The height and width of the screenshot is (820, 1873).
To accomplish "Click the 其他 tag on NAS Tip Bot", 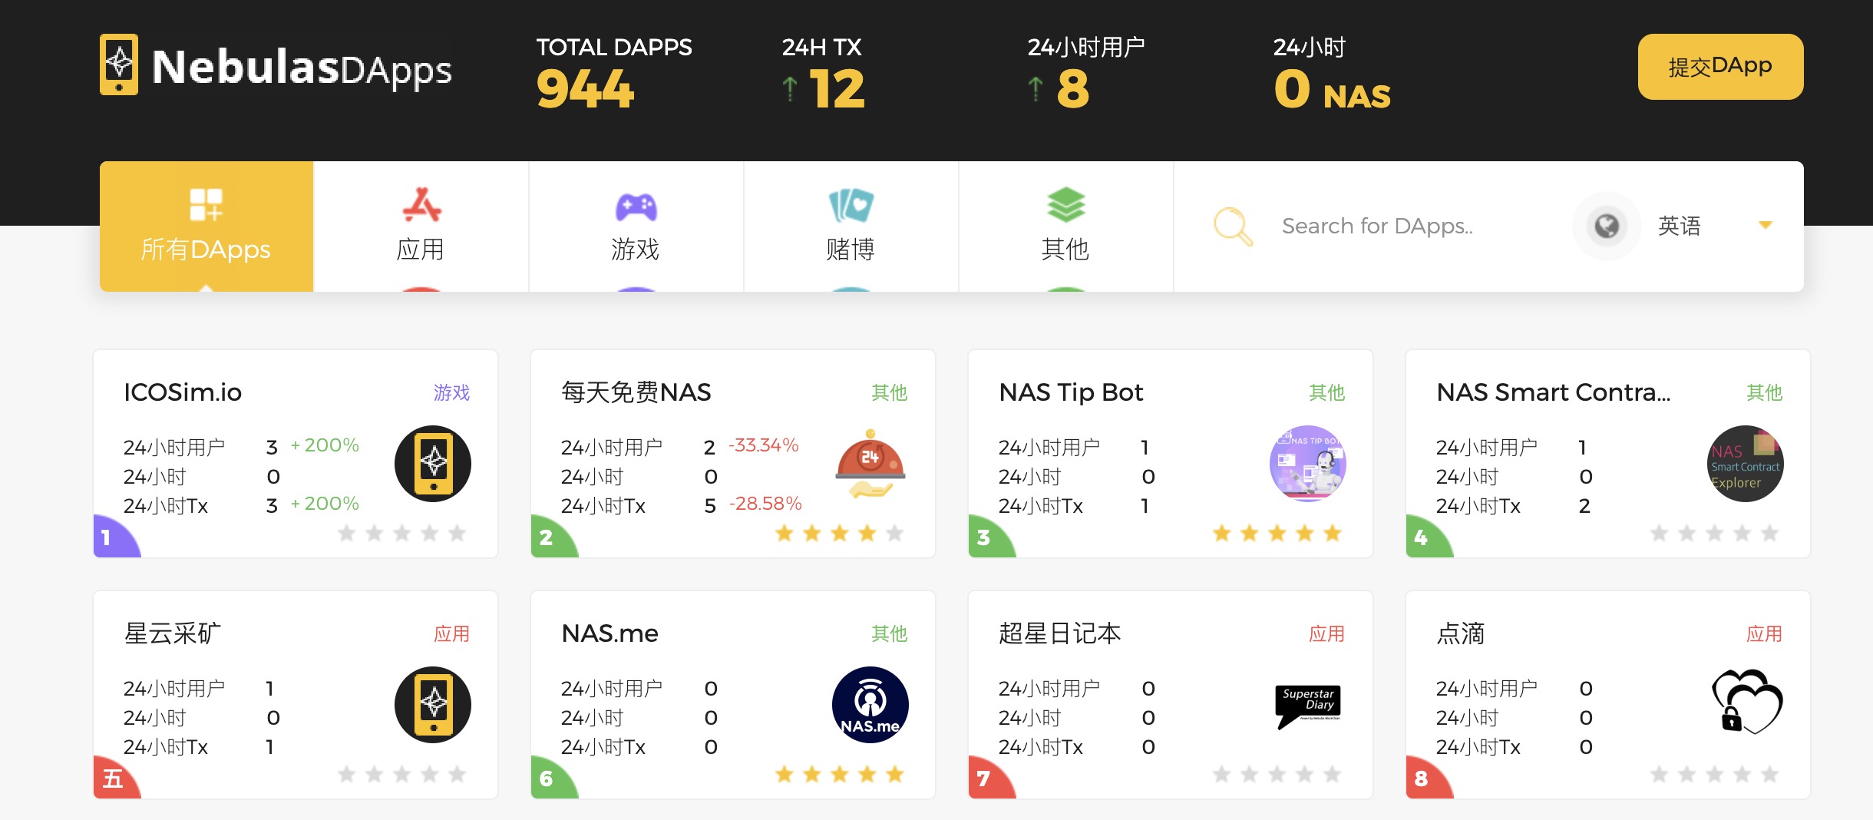I will click(x=1326, y=393).
